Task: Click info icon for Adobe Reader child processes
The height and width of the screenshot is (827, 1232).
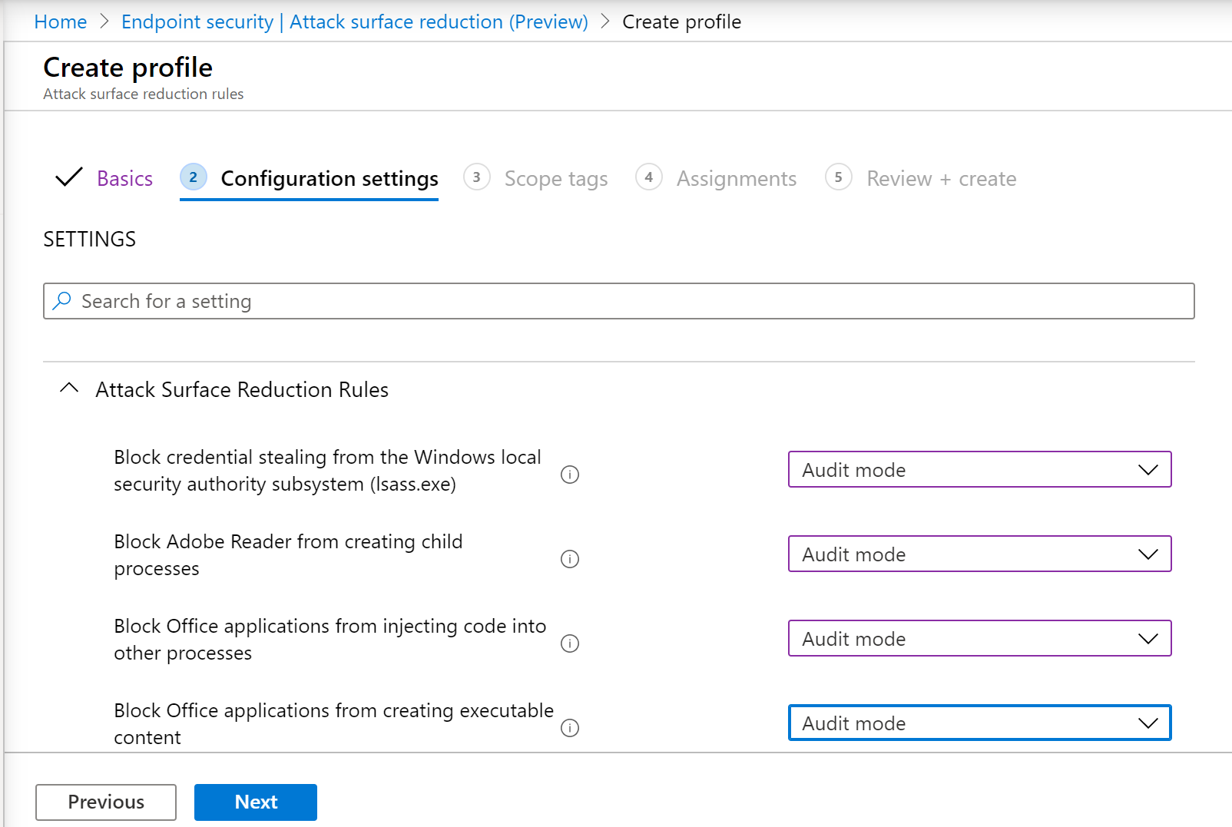Action: [570, 559]
